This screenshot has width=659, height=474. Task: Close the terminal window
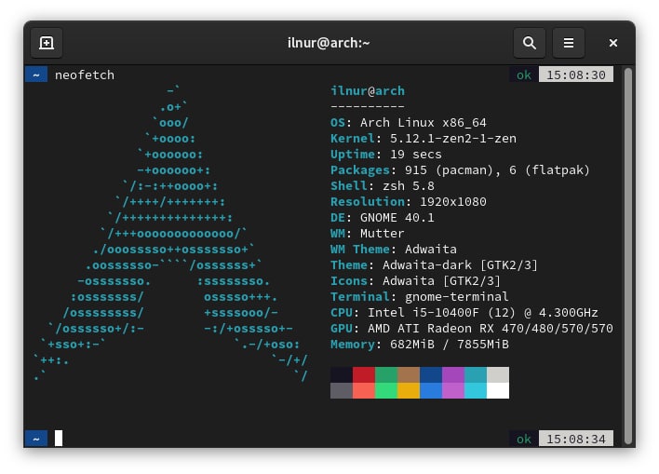click(x=612, y=43)
